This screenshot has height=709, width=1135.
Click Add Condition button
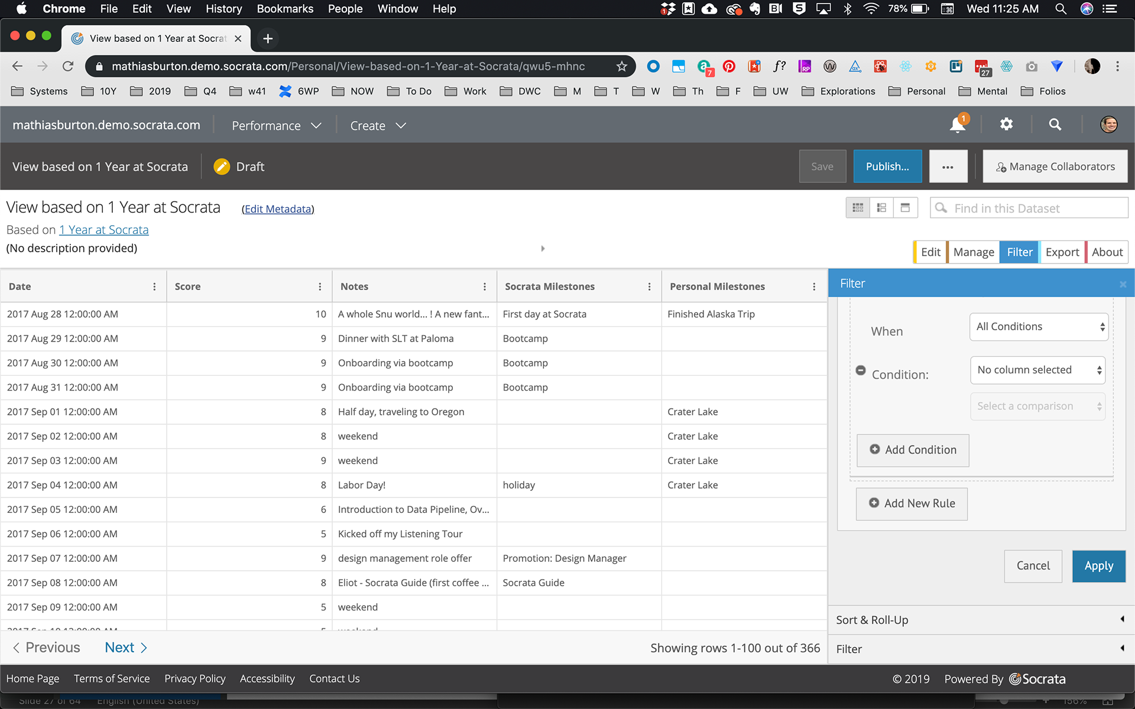tap(913, 450)
